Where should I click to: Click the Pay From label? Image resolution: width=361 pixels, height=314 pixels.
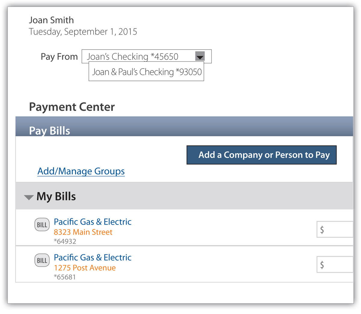(x=59, y=57)
